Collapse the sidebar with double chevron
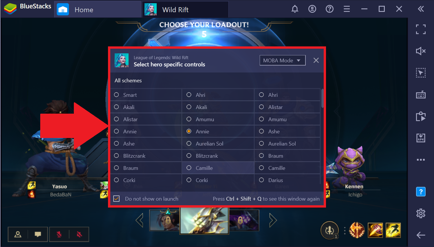This screenshot has height=247, width=434. 421,9
